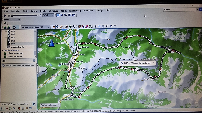Select the eraser tool
The height and width of the screenshot is (113, 202).
[86, 27]
